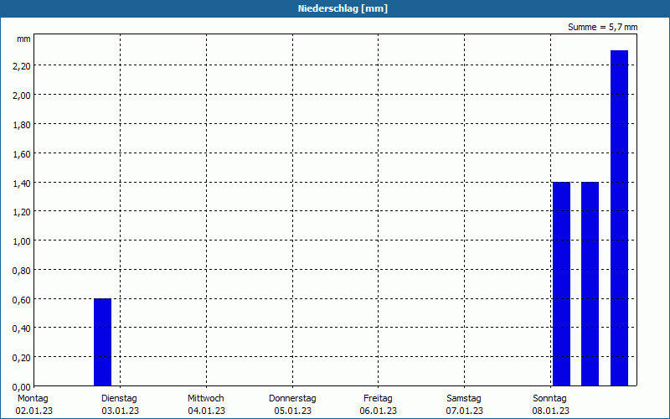Select the 0,60 mm bar before Dienstag
Screen dimensions: 670x419
click(102, 342)
